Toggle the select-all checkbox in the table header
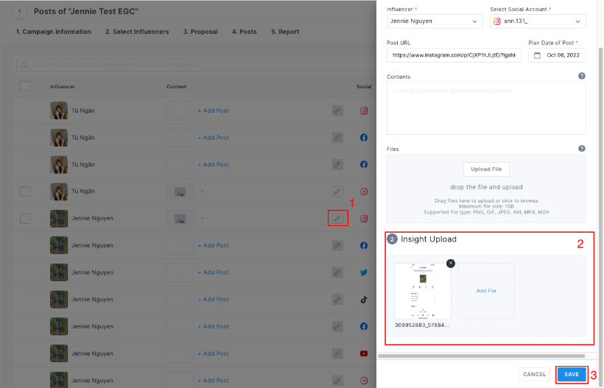This screenshot has height=388, width=604. [x=25, y=86]
